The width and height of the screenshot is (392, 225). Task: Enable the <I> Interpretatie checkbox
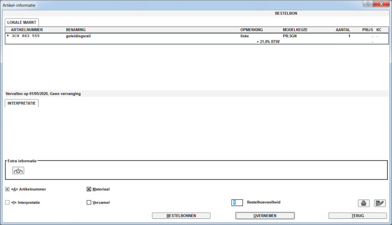(x=7, y=203)
